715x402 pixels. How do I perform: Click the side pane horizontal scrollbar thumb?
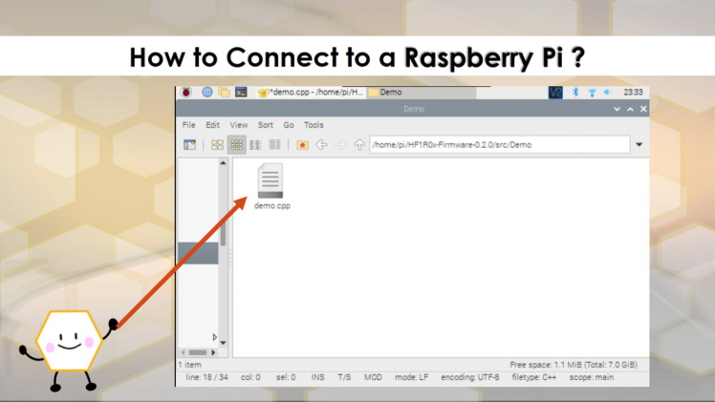click(x=198, y=352)
